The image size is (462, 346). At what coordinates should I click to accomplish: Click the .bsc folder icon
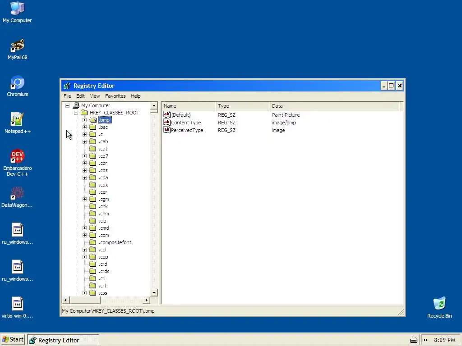pos(93,127)
